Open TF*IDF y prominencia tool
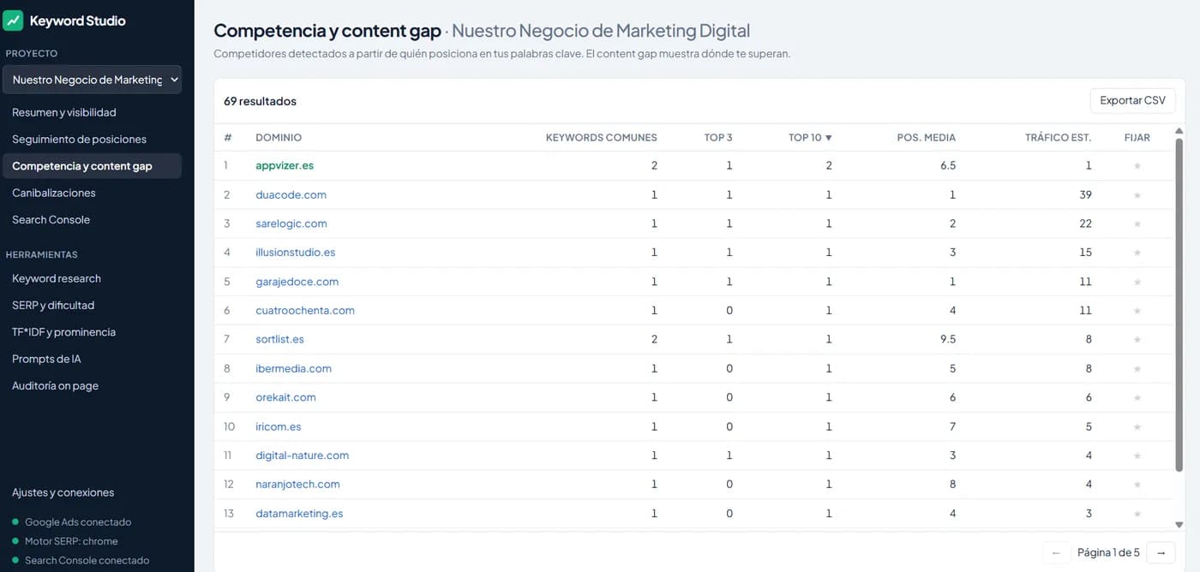The width and height of the screenshot is (1200, 572). (x=92, y=331)
